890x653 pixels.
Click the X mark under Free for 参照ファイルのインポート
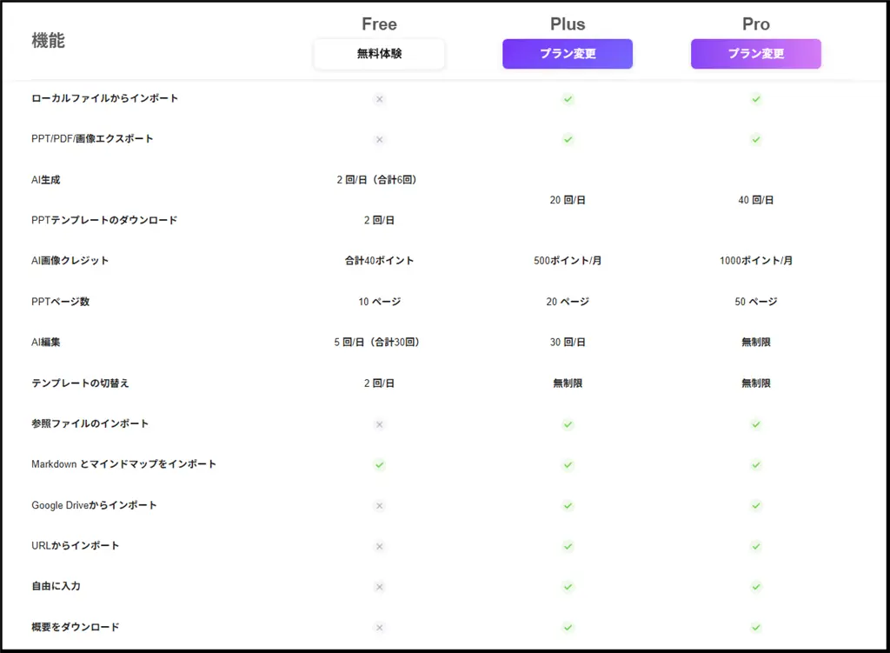(x=379, y=424)
